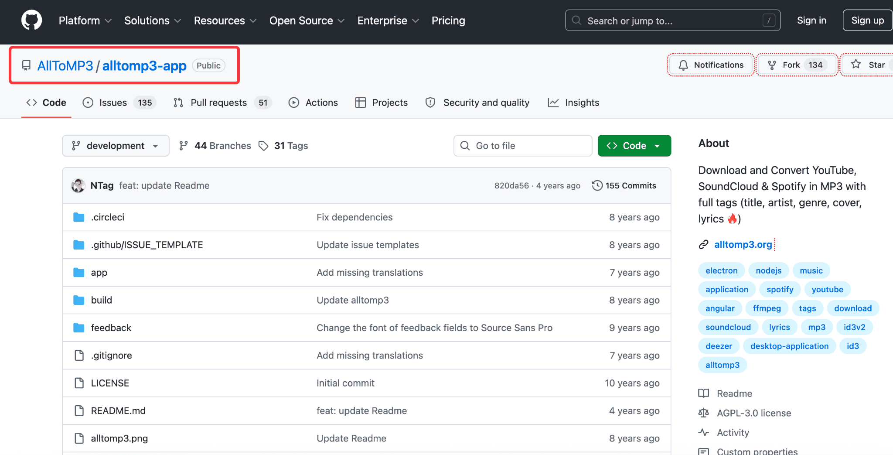Click the bell icon in Notifications

[x=683, y=65]
